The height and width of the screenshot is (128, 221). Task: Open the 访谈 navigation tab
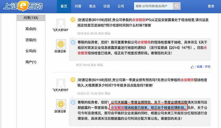[107, 7]
